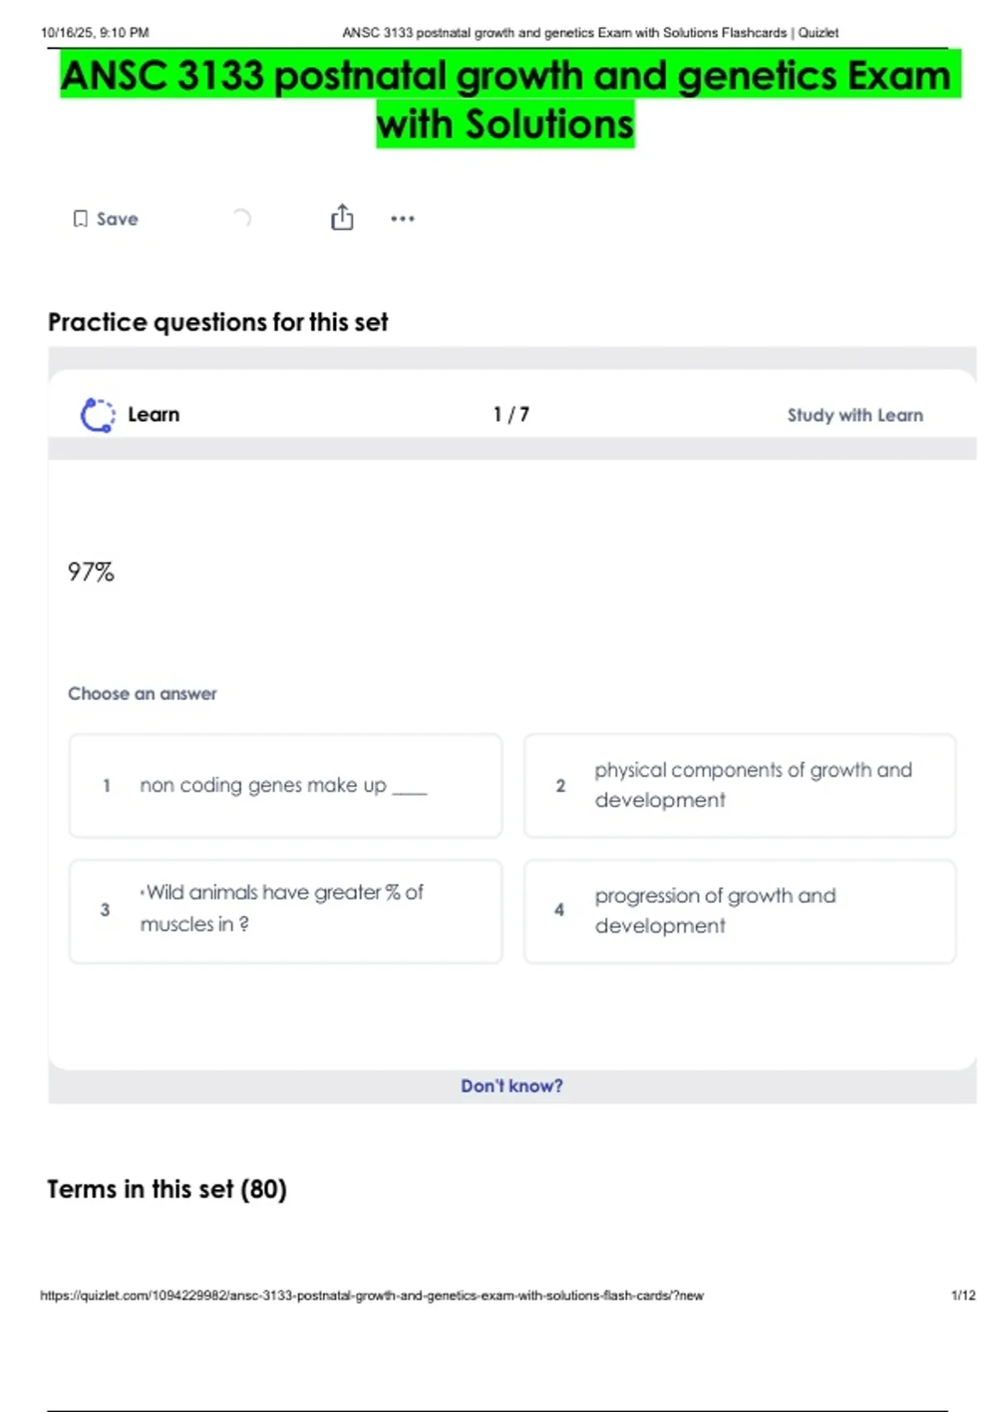Click the 'Terms in this set (80)' heading
The width and height of the screenshot is (996, 1412).
[x=167, y=1189]
